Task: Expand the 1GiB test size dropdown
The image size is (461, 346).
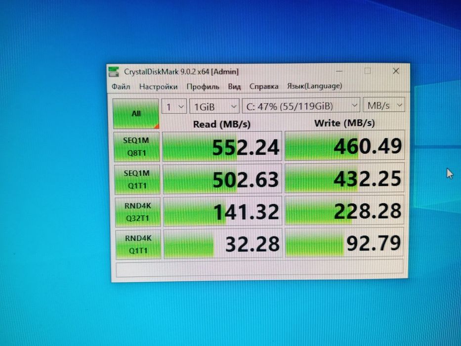Action: point(214,106)
